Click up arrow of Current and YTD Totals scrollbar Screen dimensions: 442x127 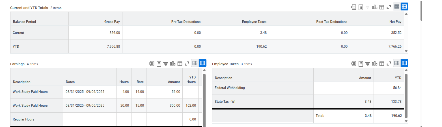406,14
